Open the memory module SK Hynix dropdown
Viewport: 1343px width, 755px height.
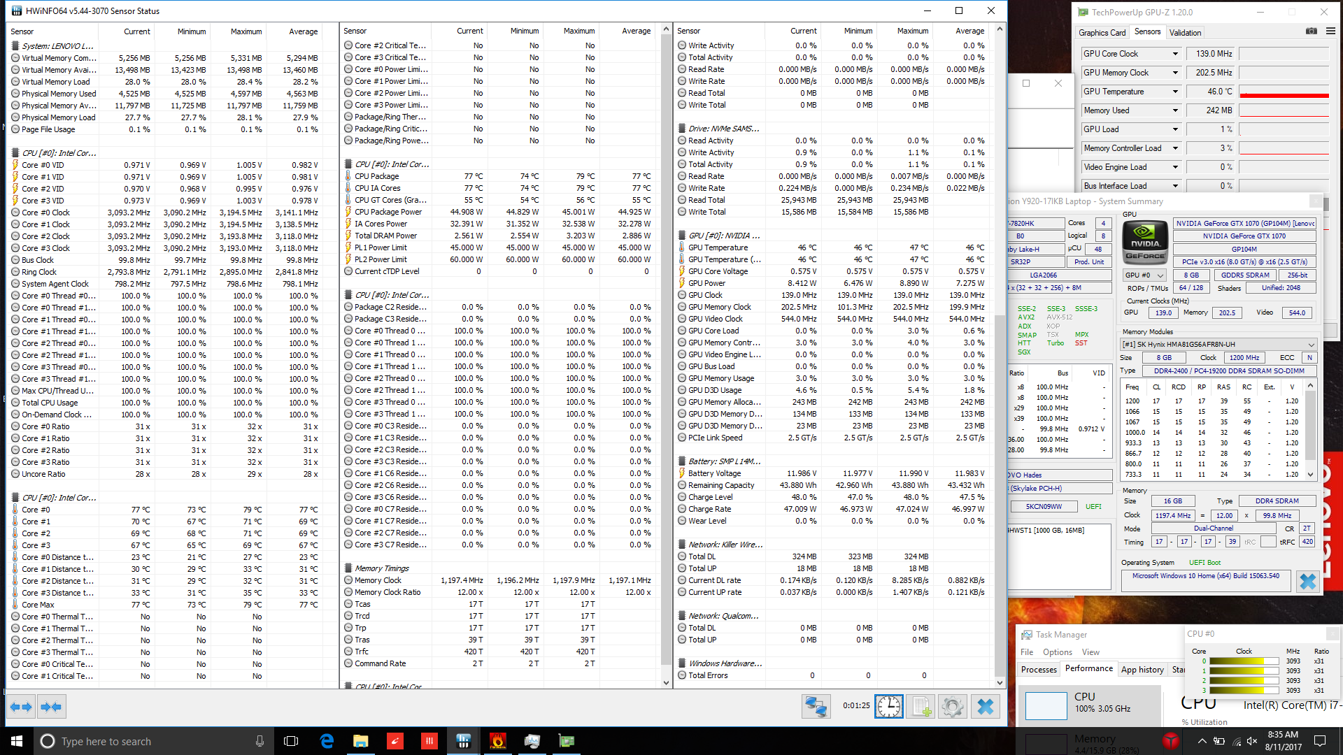1311,345
